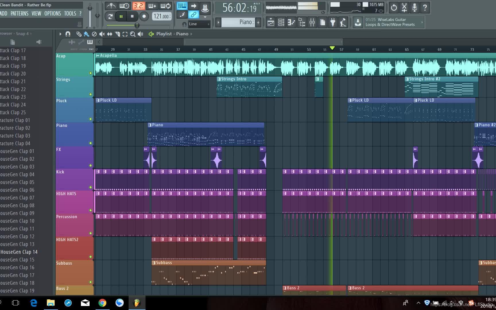Open the Piano pattern selector
The height and width of the screenshot is (310, 496).
click(238, 22)
